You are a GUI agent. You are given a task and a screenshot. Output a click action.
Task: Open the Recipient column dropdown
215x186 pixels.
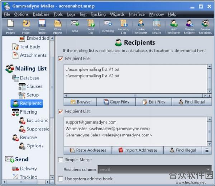tap(154, 170)
